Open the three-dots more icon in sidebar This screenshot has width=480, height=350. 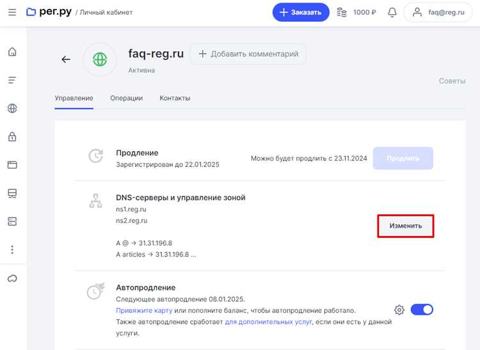(12, 250)
